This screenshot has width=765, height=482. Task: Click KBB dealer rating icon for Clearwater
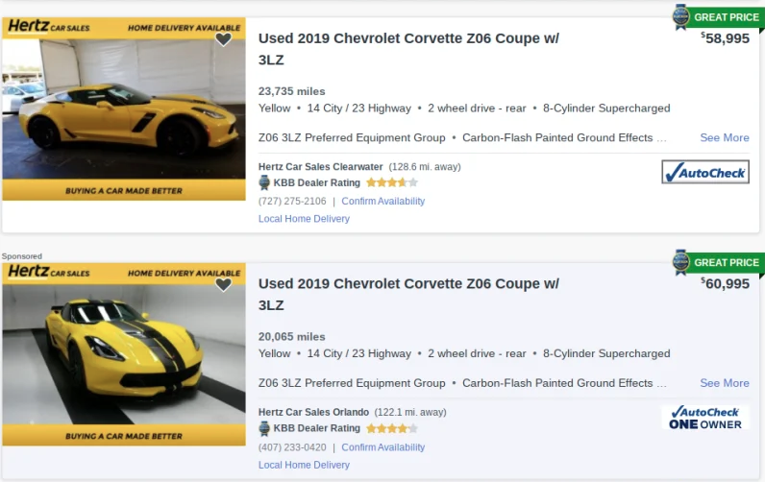(x=265, y=182)
